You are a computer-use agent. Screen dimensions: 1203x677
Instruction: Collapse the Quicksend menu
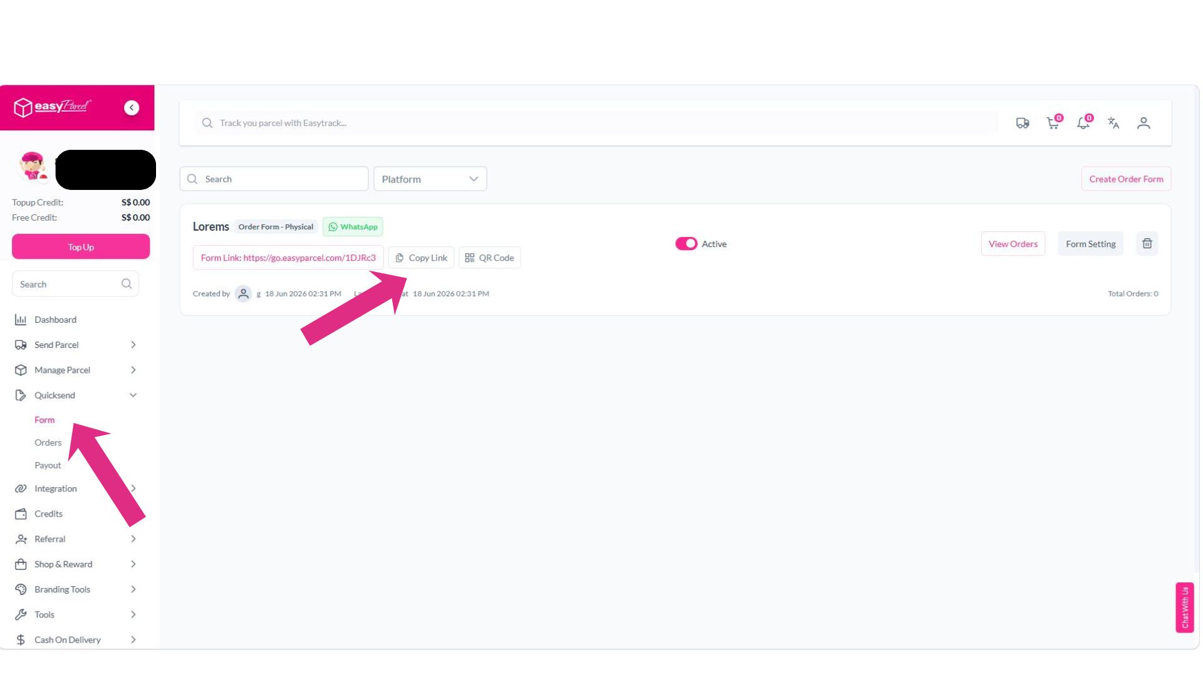click(75, 396)
